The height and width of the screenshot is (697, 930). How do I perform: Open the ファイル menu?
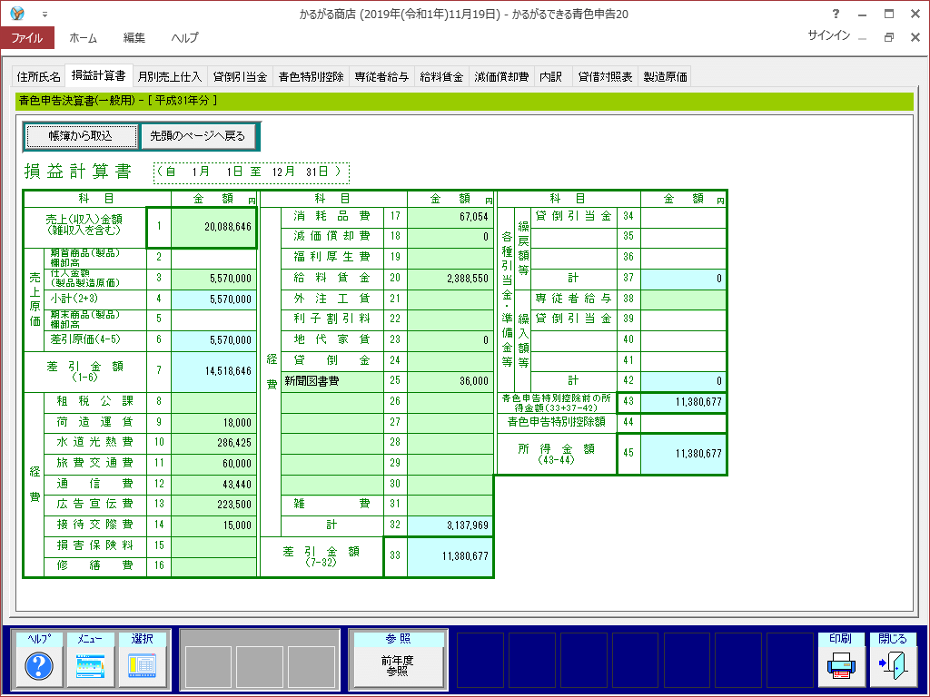27,37
